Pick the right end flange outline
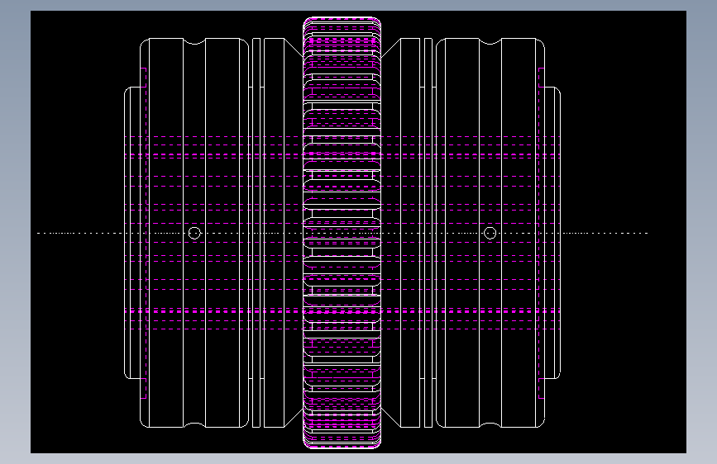This screenshot has width=717, height=464. (x=552, y=233)
